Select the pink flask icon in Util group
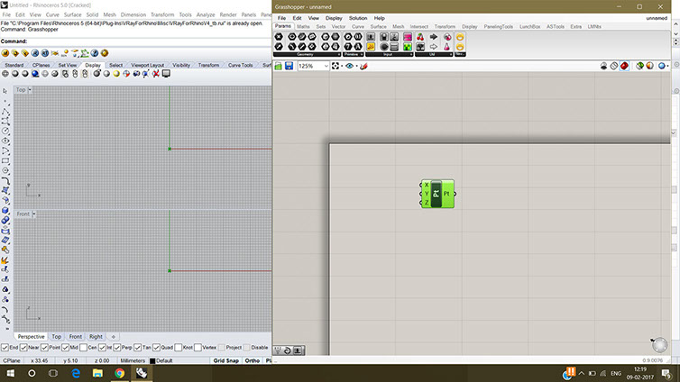This screenshot has width=680, height=382. (x=446, y=46)
